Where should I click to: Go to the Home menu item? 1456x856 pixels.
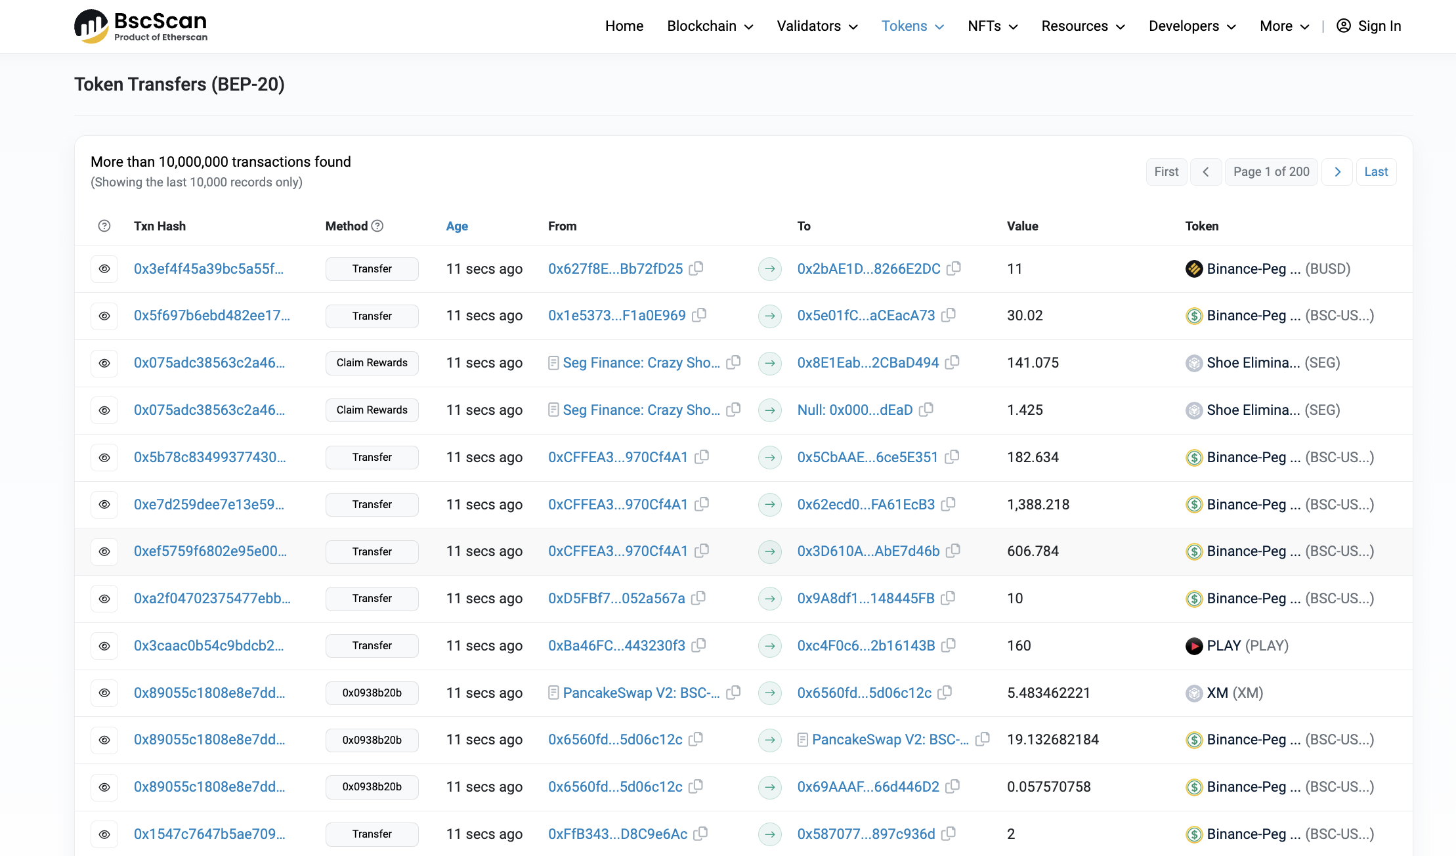click(624, 26)
